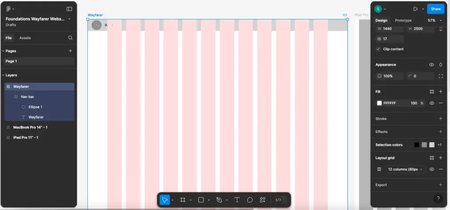Open the Figma main menu logo
Screen dimensions: 450x210
8,9
